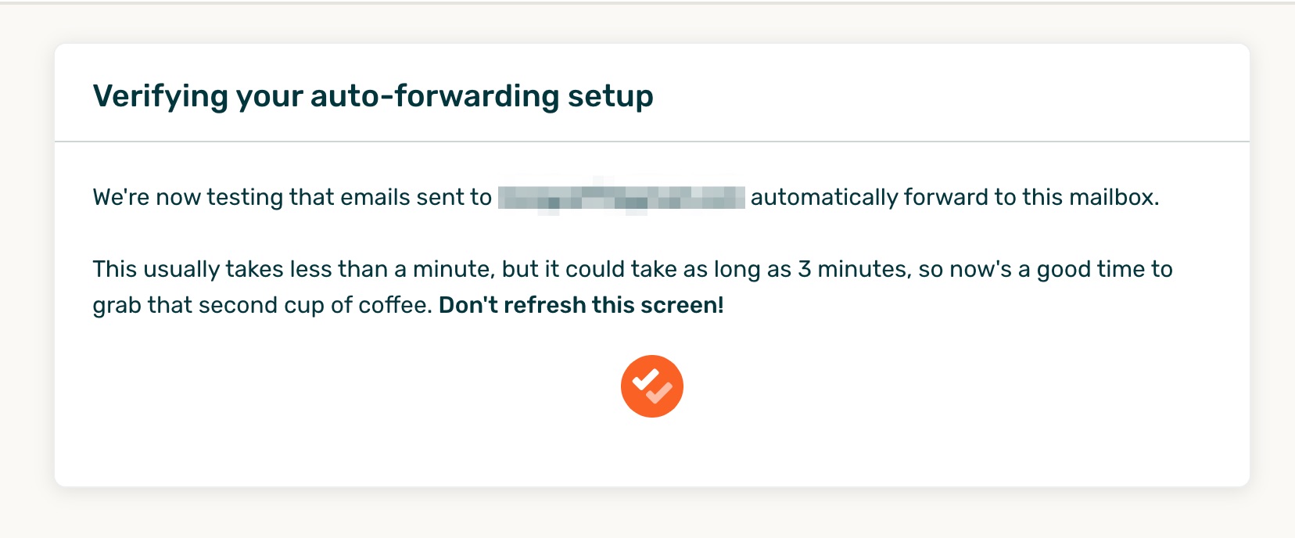Image resolution: width=1295 pixels, height=538 pixels.
Task: Click the word "Verifying" in the heading
Action: tap(160, 96)
